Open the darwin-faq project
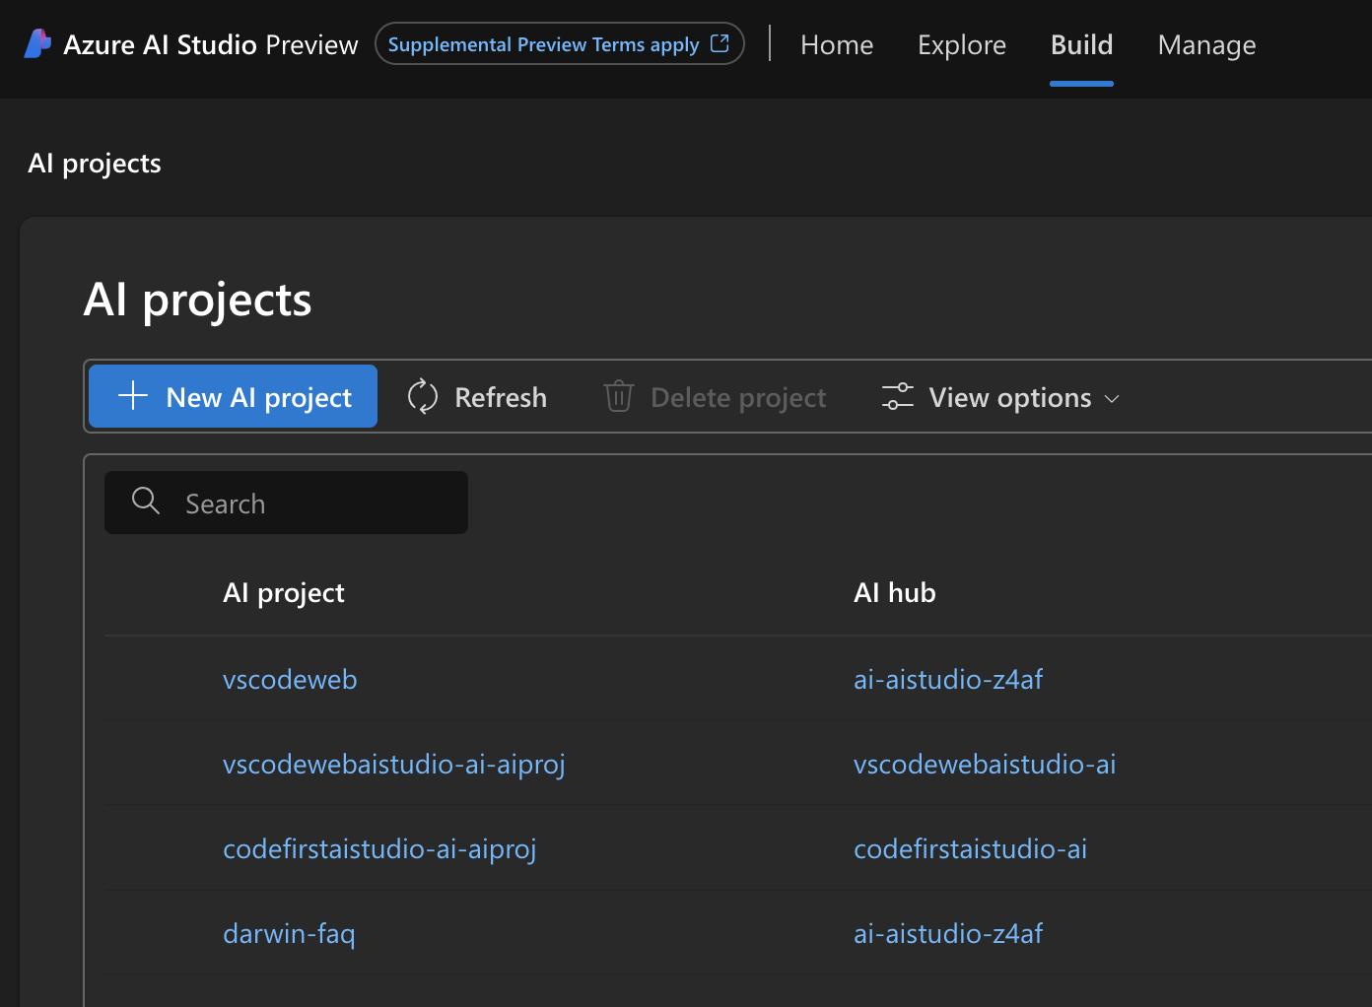The width and height of the screenshot is (1372, 1007). (x=289, y=933)
